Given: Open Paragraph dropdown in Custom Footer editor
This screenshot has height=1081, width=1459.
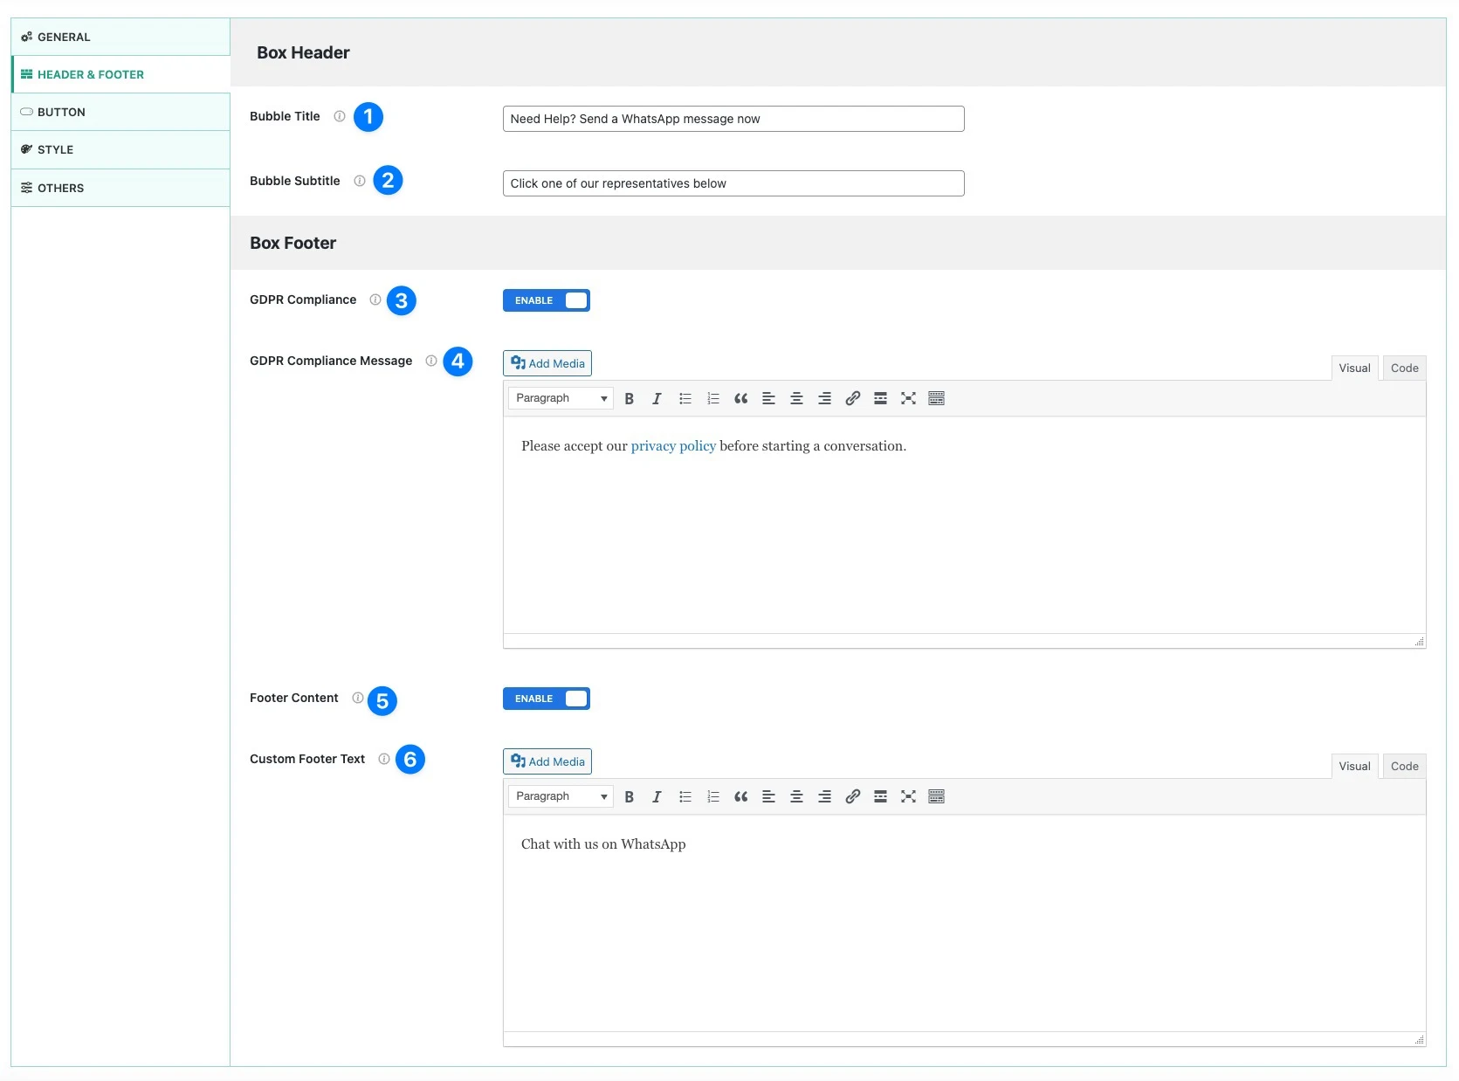Looking at the screenshot, I should point(561,797).
